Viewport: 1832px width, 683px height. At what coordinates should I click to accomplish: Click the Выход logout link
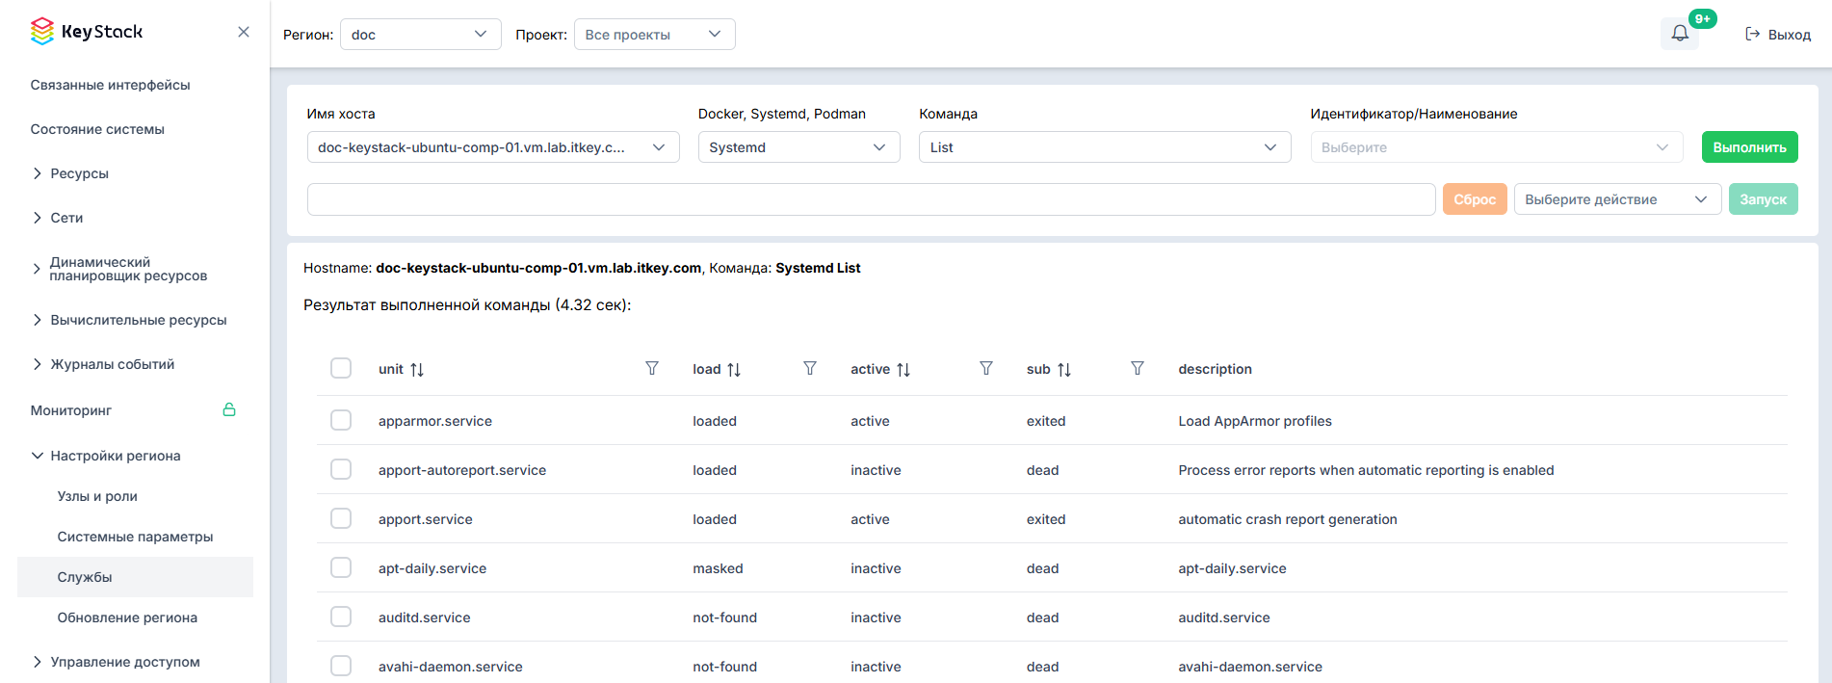coord(1778,35)
